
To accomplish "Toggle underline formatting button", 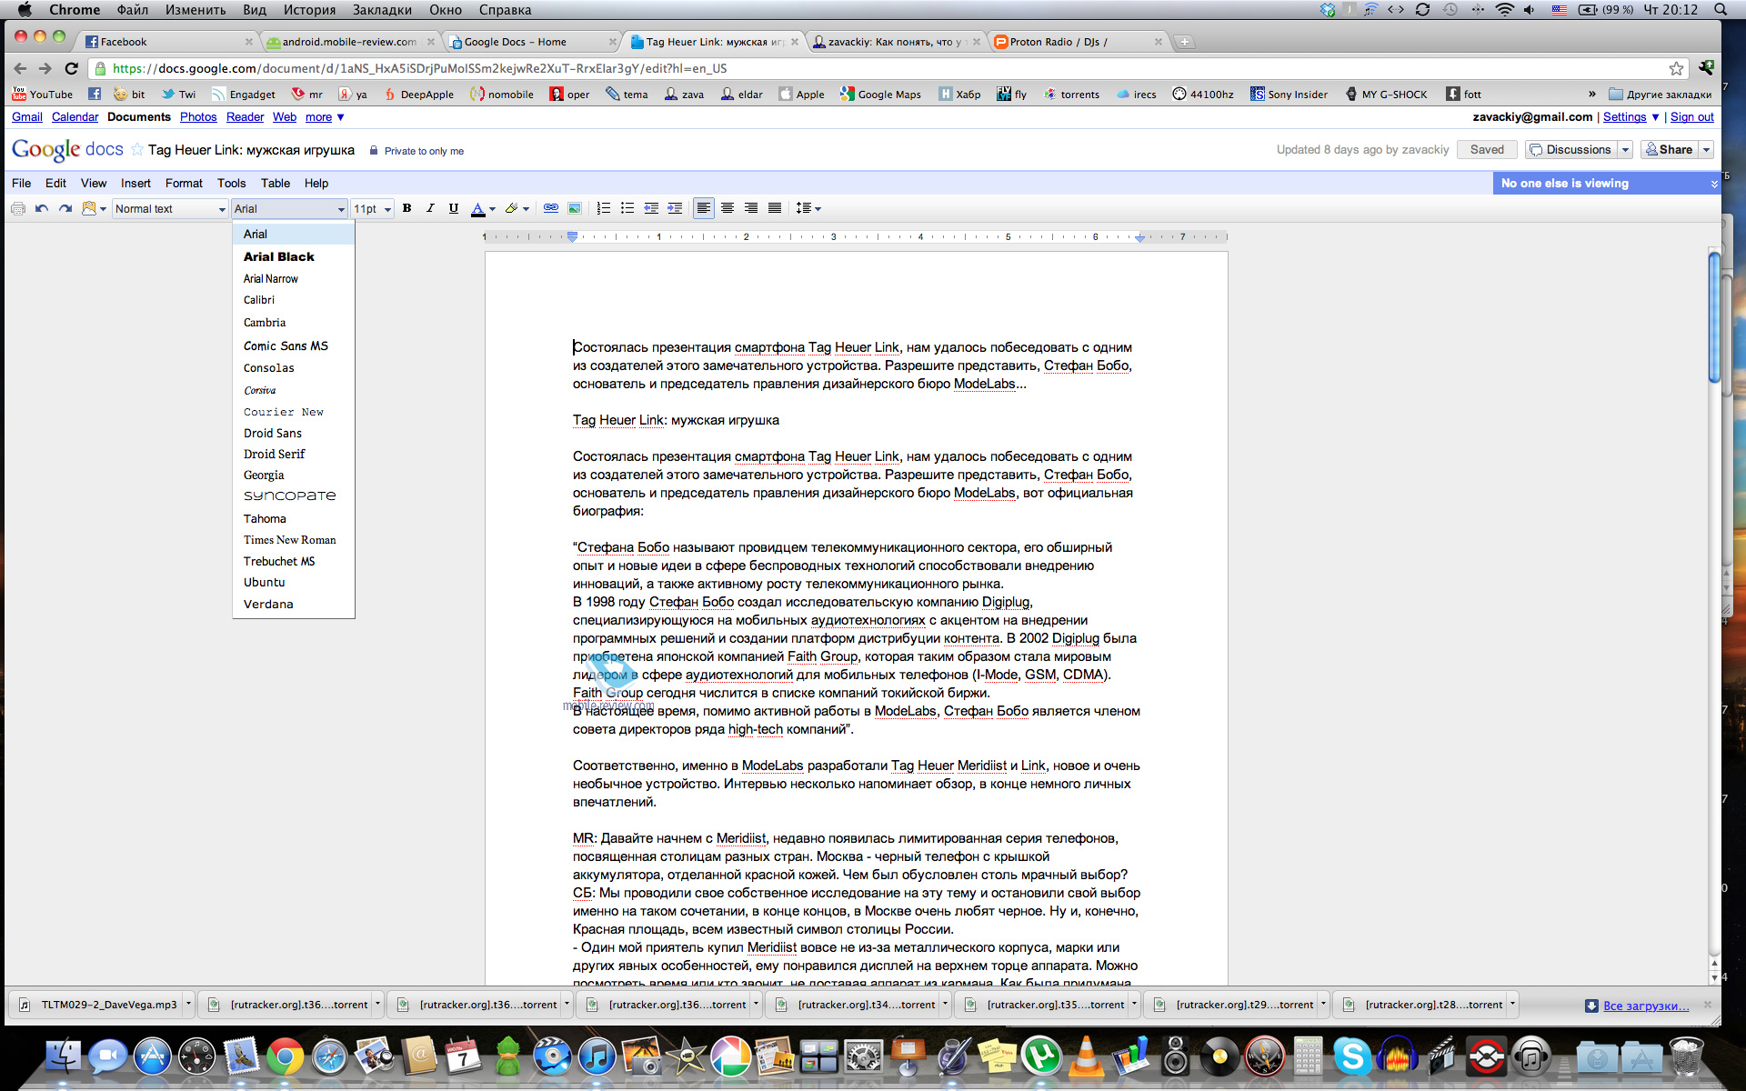I will (454, 208).
